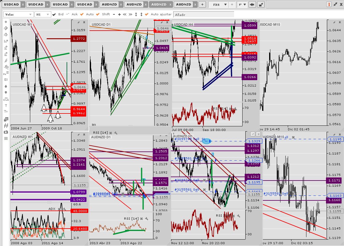Open the geometric shapes tool
Image resolution: width=344 pixels, height=246 pixels.
(6, 99)
